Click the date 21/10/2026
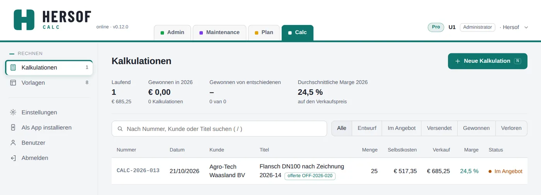Screen dimensions: 541x195 tap(184, 171)
